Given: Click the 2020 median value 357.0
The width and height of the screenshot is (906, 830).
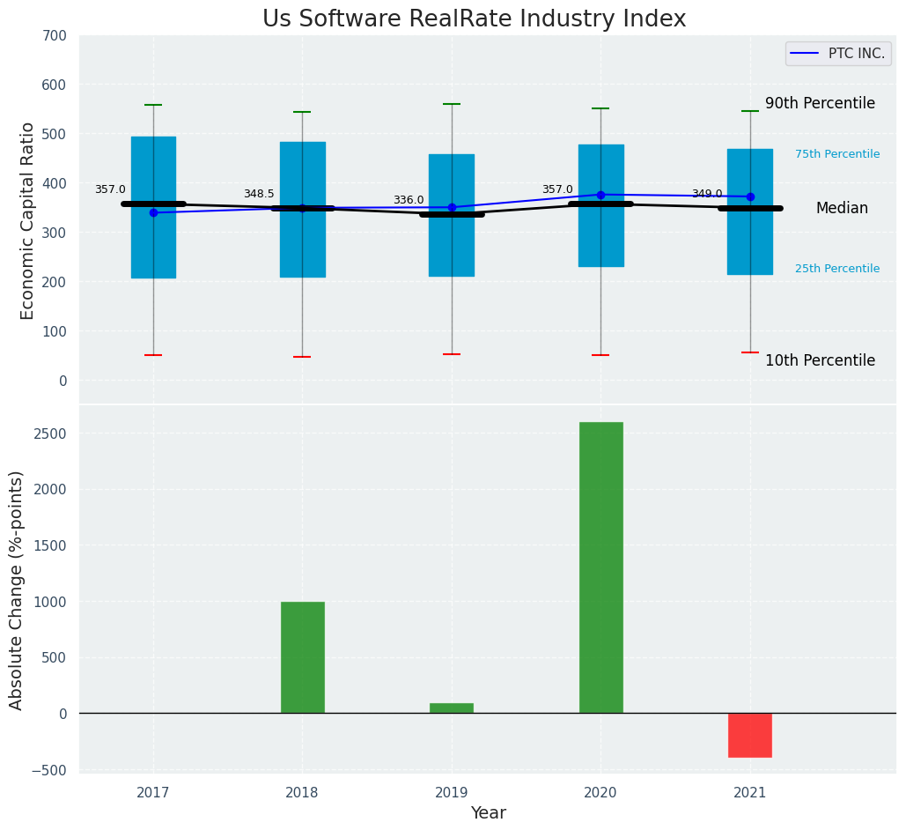Looking at the screenshot, I should click(557, 189).
